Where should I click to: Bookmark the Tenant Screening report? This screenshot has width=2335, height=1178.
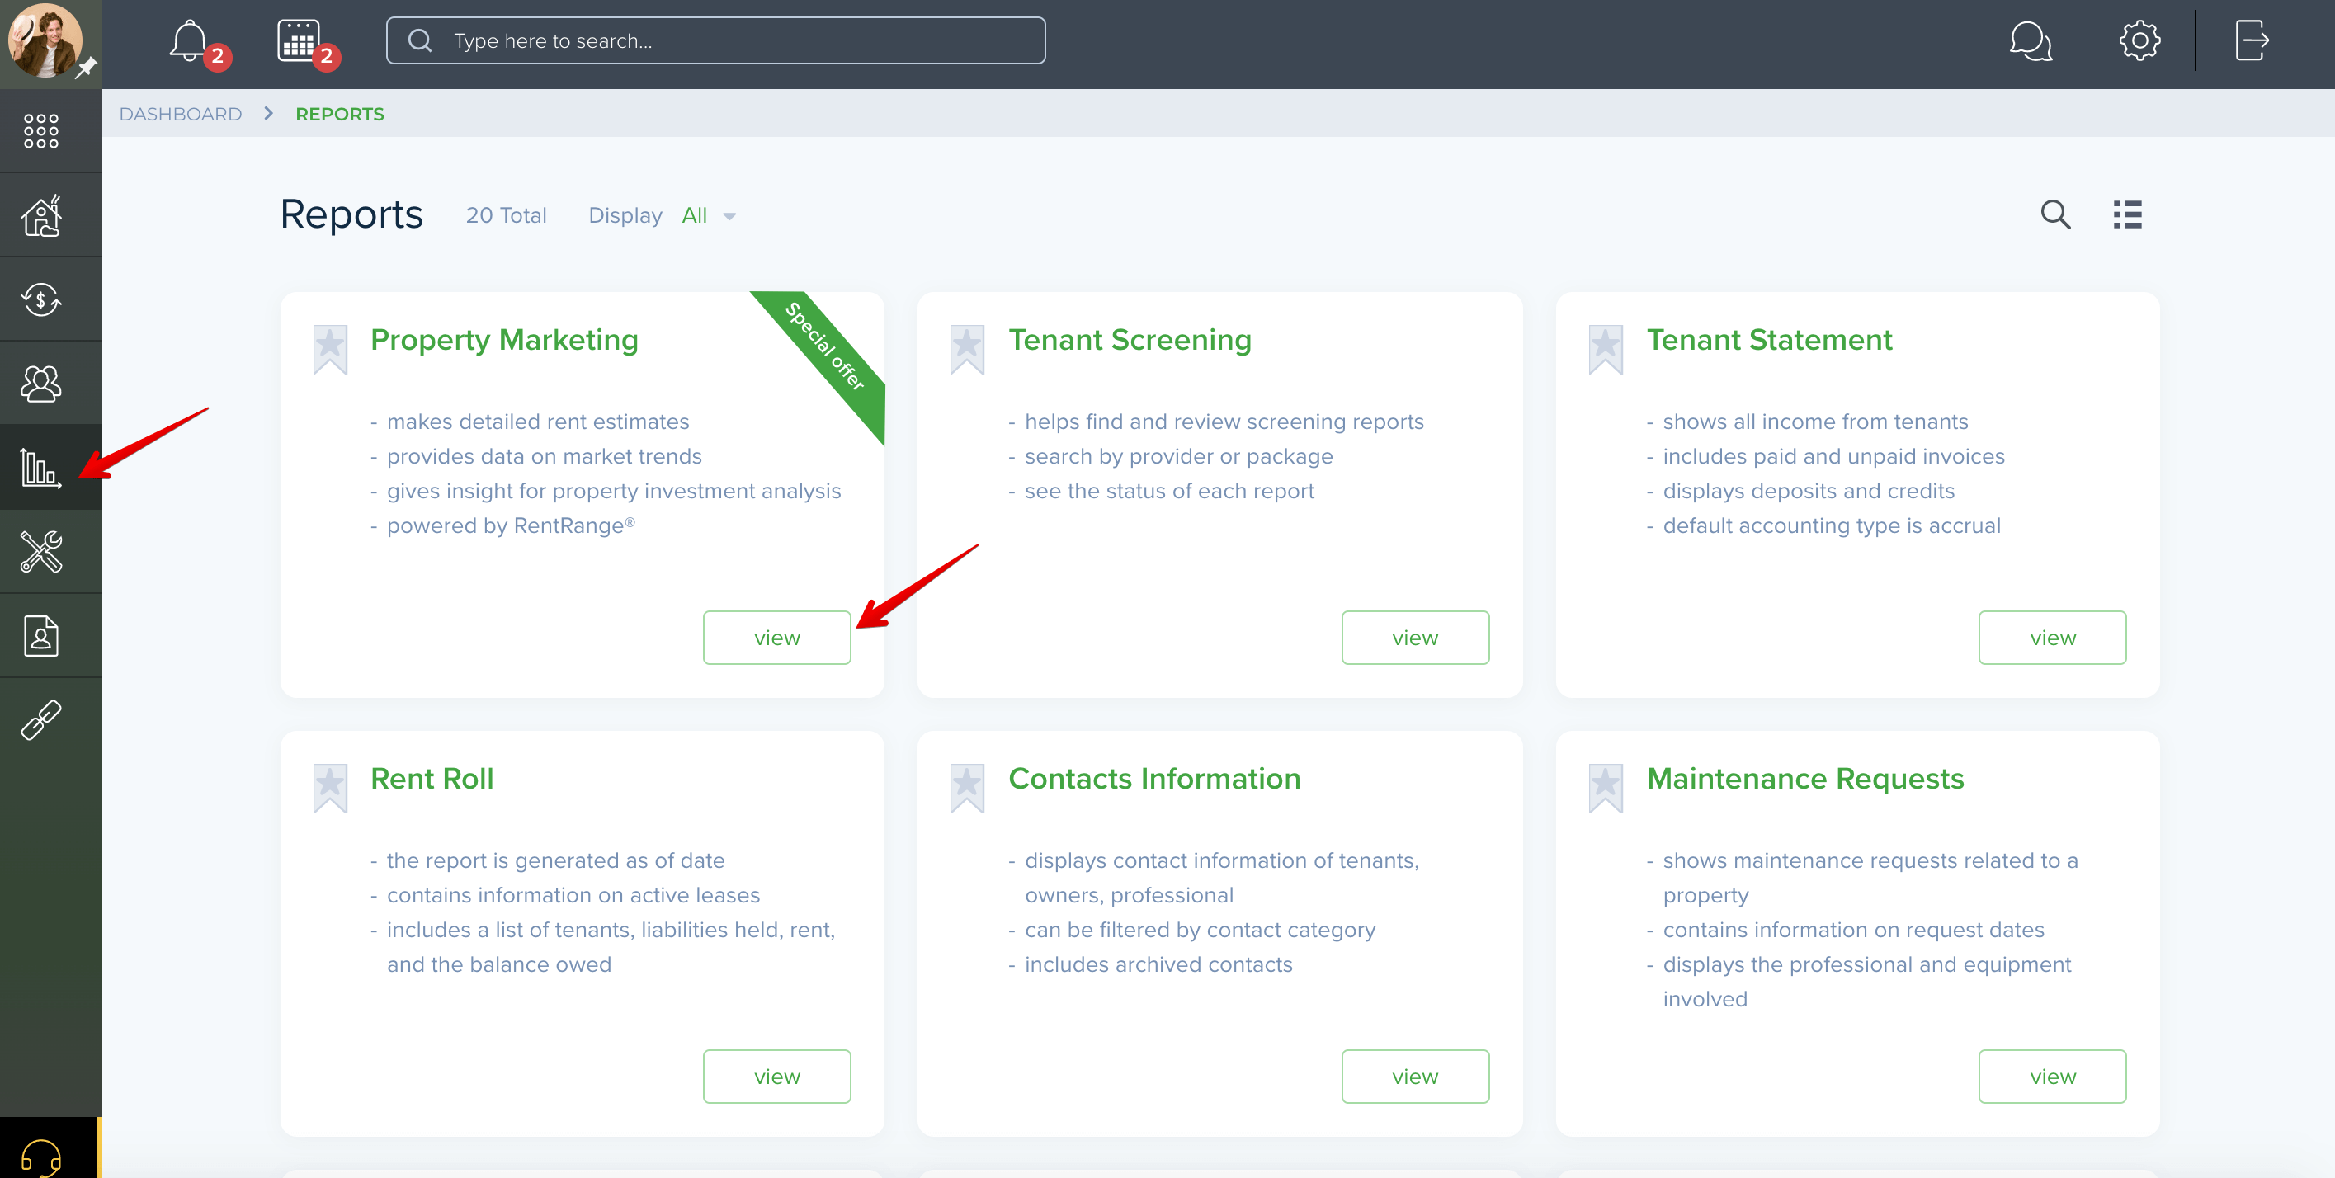pos(967,349)
